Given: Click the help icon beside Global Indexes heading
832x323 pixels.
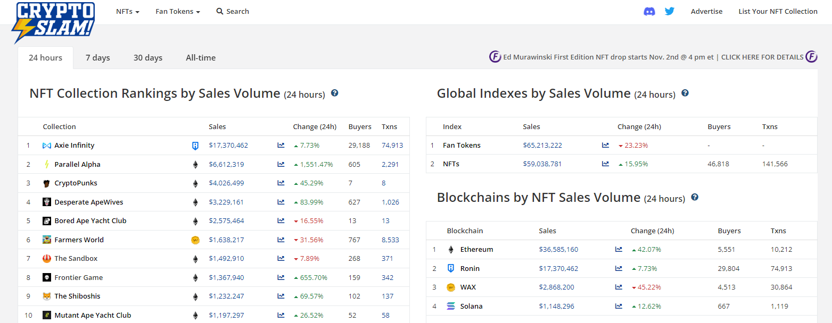Looking at the screenshot, I should pyautogui.click(x=685, y=93).
